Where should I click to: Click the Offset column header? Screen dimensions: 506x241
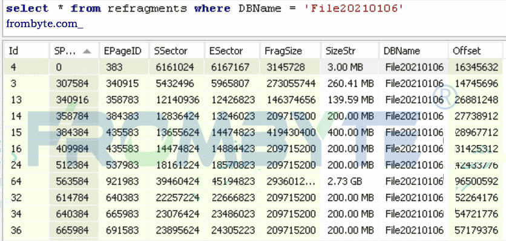click(475, 51)
